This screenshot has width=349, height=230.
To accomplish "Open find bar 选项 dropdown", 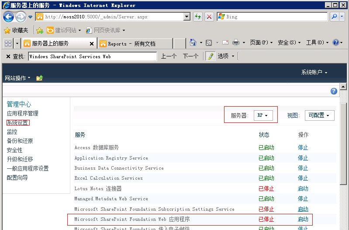I will click(226, 56).
